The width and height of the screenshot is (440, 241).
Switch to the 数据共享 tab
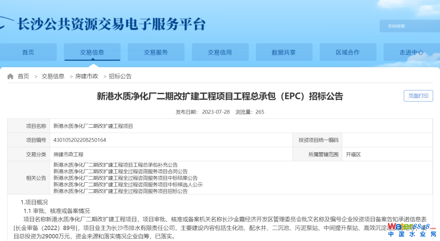tap(284, 52)
